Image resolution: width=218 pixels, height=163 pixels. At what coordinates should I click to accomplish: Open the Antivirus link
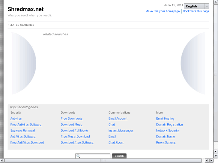[x=16, y=119]
